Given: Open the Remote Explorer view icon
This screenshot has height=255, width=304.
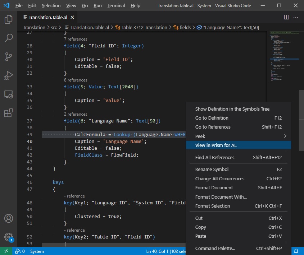Looking at the screenshot, I should 9,94.
